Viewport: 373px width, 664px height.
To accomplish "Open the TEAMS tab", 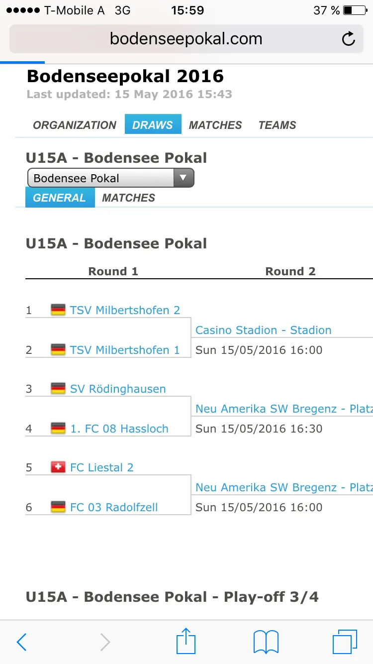I will 277,125.
